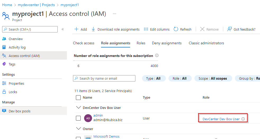Open the Microsoft Demos link
Screen dimensions: 260x139
[x=106, y=137]
